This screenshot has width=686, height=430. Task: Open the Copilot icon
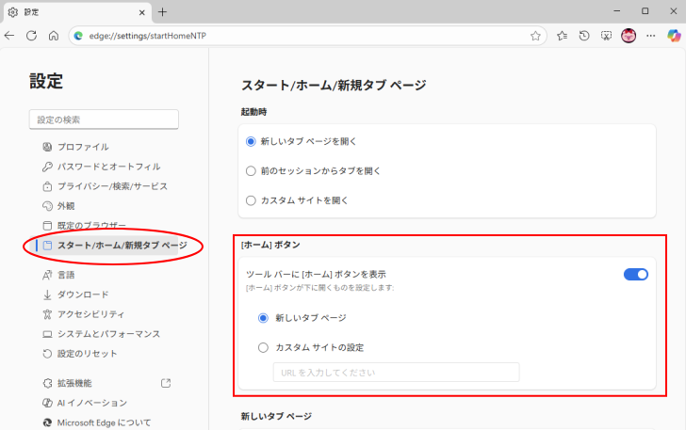tap(674, 36)
